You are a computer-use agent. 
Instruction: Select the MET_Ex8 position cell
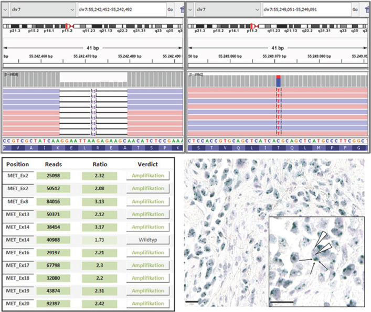pos(18,201)
